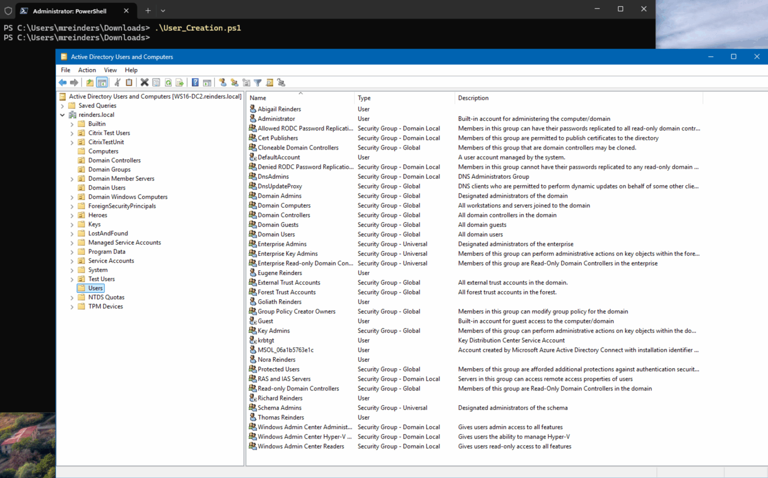Click the Export List toolbar icon
This screenshot has height=478, width=768.
pos(180,82)
